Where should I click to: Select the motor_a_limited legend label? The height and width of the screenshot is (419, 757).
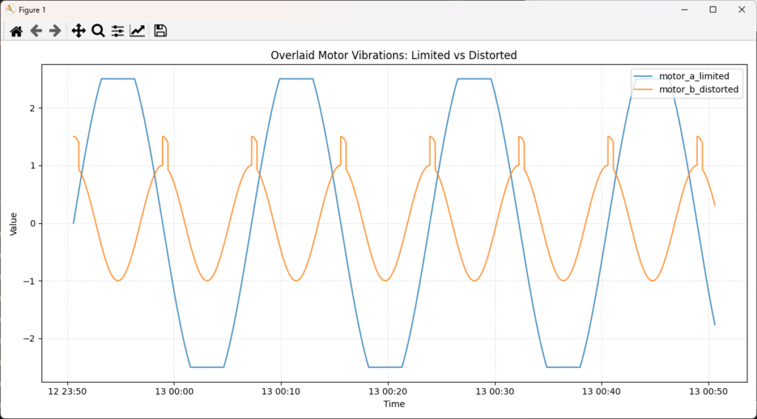point(693,76)
